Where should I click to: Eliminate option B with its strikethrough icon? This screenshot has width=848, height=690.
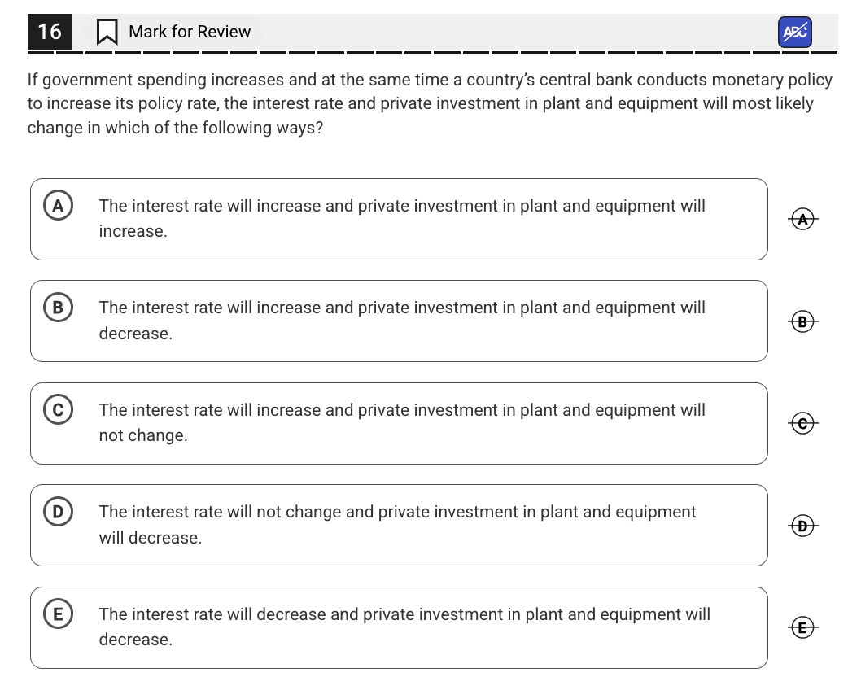tap(803, 321)
